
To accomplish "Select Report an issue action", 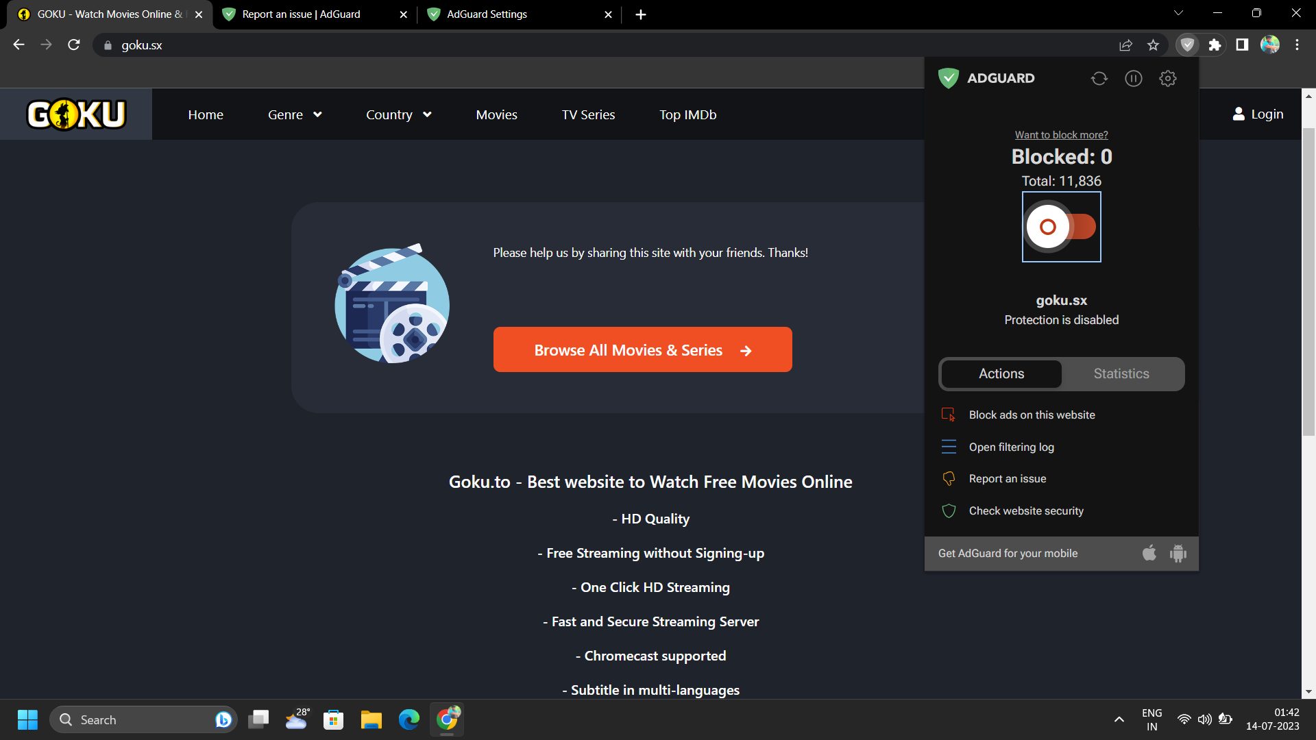I will point(1007,478).
